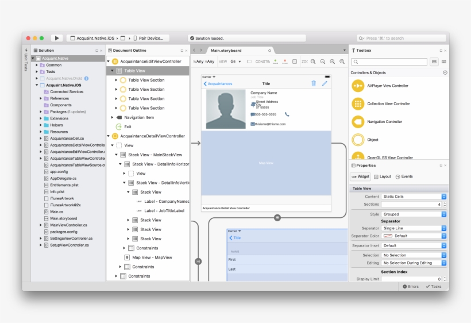Focus the Toolbox search field
471x323 pixels.
(389, 61)
